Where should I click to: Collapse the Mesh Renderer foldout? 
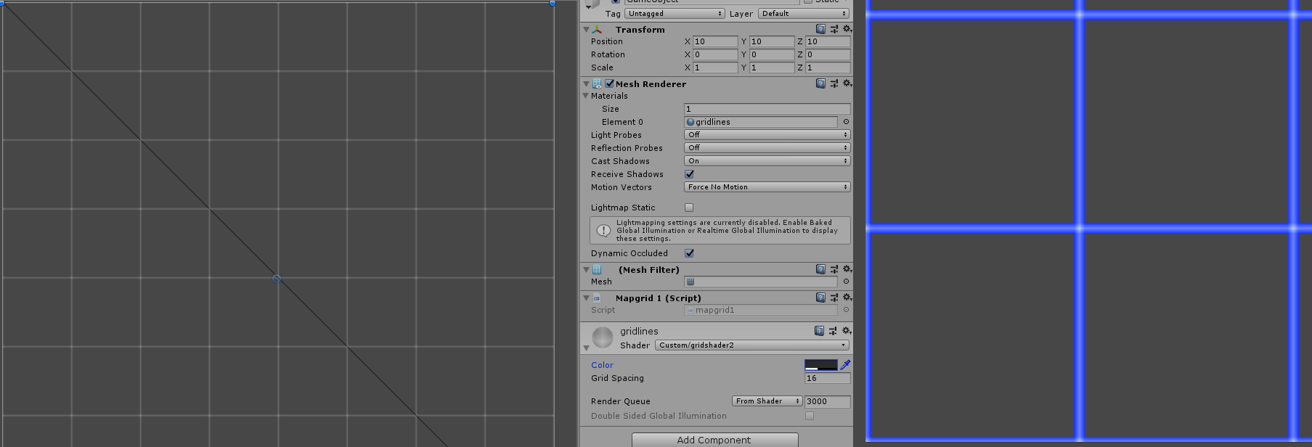pos(586,84)
